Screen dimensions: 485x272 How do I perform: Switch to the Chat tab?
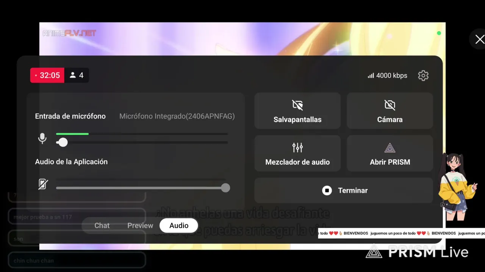102,226
